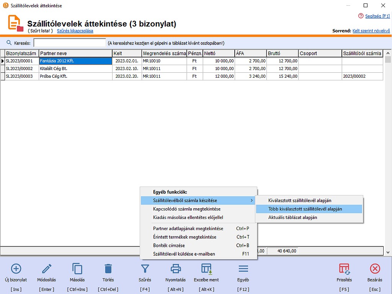This screenshot has height=294, width=392.
Task: Click the Frissítés refresh icon
Action: pyautogui.click(x=345, y=268)
